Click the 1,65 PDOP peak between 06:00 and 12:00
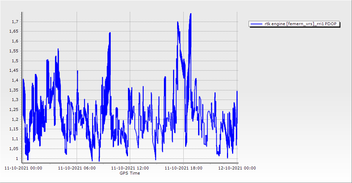This screenshot has height=183, width=352. pos(110,33)
